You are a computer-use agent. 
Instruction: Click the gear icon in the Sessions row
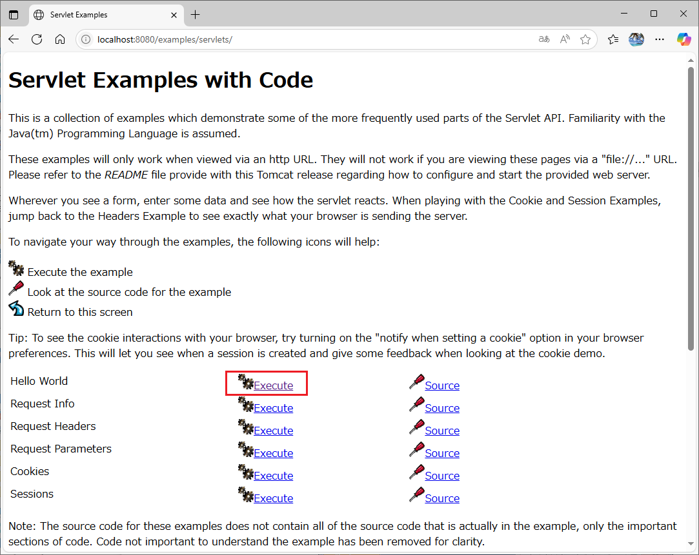pos(245,495)
